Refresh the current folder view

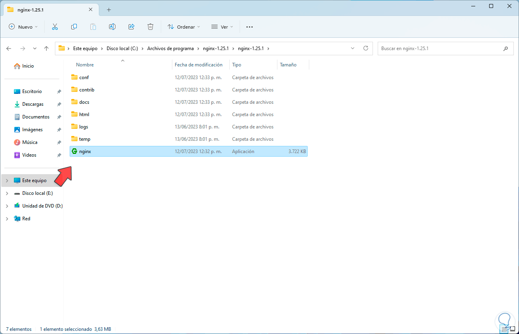pos(366,49)
